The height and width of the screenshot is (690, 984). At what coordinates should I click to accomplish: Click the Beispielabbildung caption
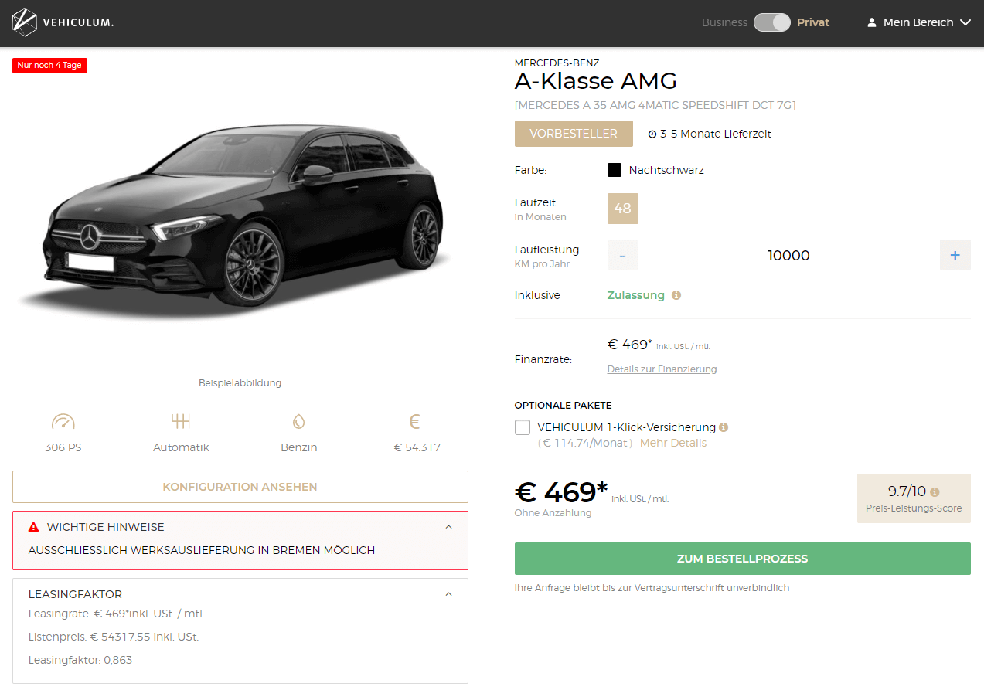click(240, 383)
